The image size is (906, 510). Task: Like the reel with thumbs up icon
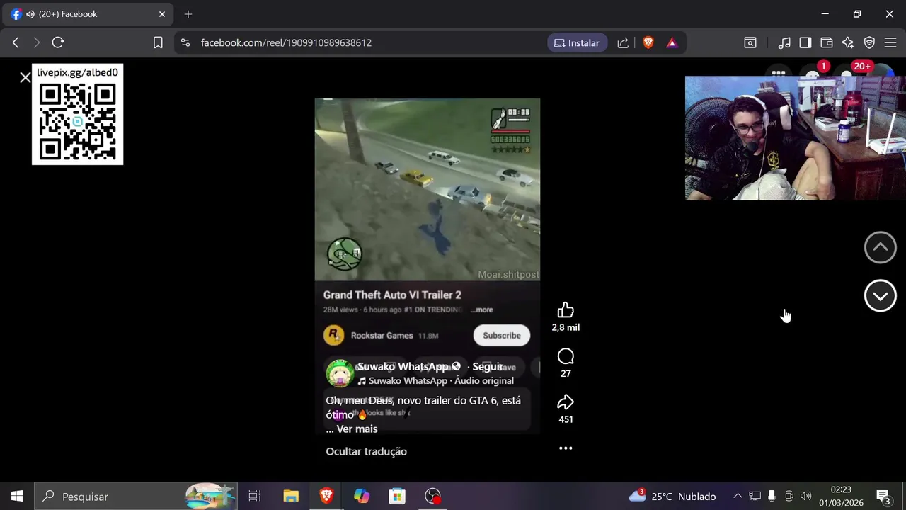[566, 310]
